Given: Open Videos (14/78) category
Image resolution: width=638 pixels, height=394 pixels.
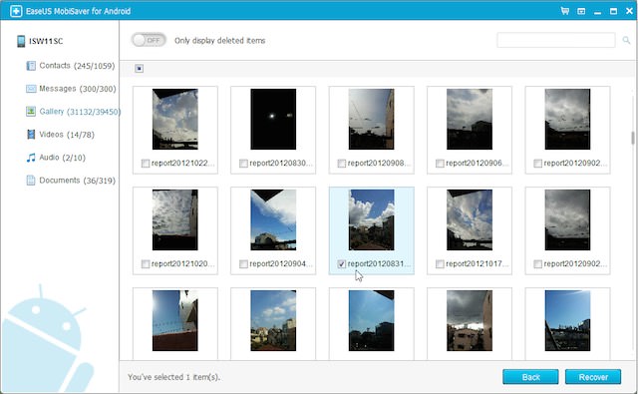Looking at the screenshot, I should coord(60,135).
